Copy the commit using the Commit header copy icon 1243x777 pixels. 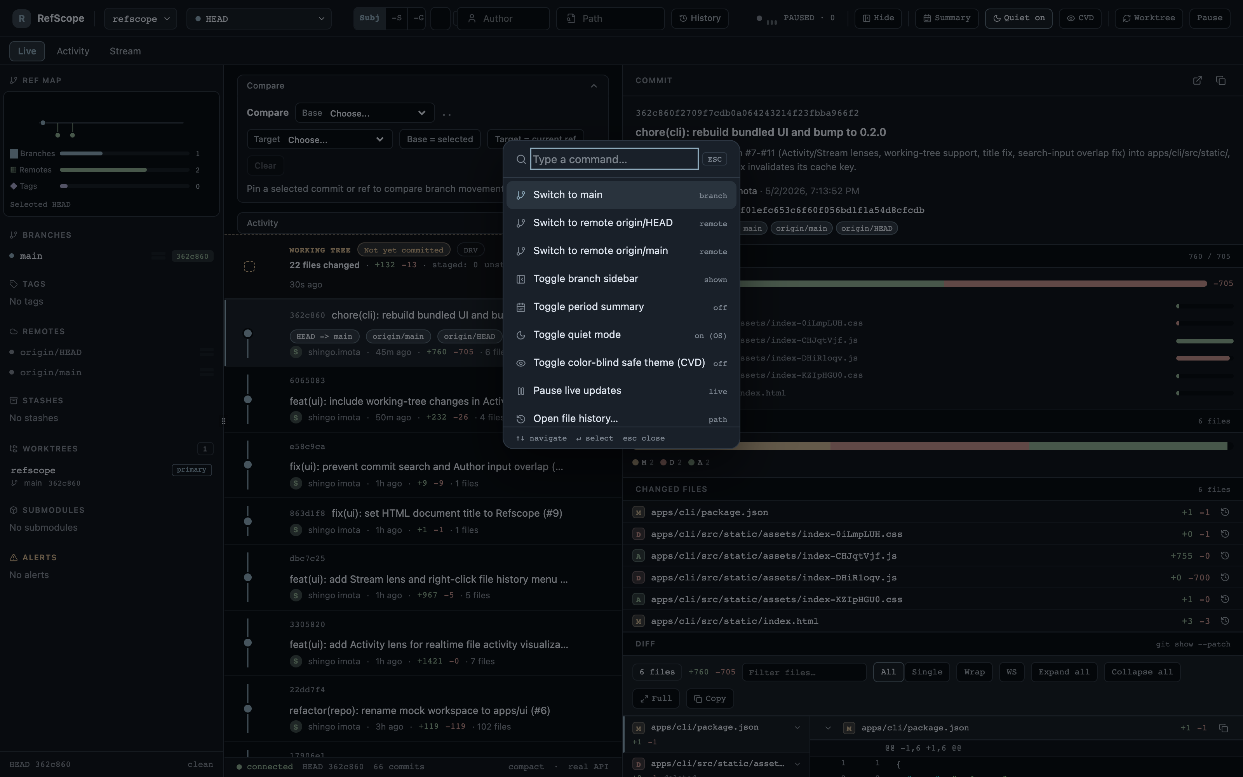point(1221,81)
